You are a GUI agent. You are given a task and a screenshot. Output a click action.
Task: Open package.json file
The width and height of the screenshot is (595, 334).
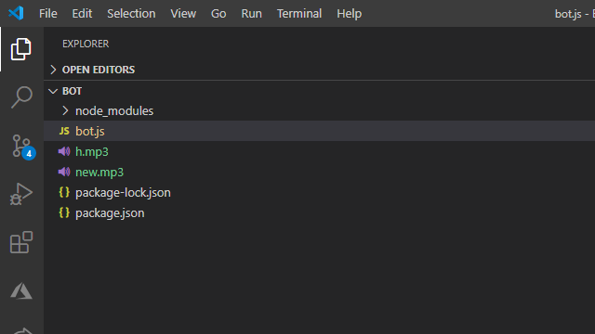(x=110, y=212)
